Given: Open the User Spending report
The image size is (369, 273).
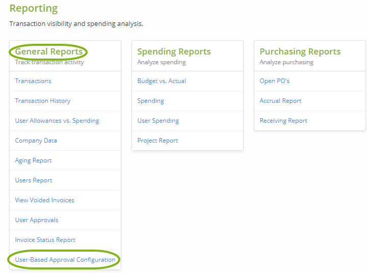Looking at the screenshot, I should tap(158, 121).
